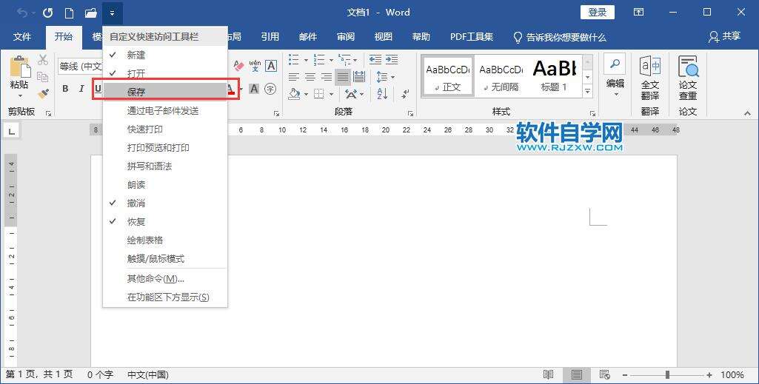
Task: Uncheck 恢复 in the customize toolbar menu
Action: (x=136, y=221)
